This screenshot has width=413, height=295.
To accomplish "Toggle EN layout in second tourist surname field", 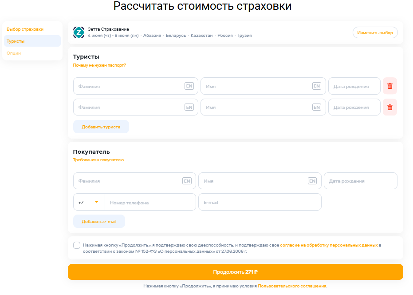I will [189, 107].
